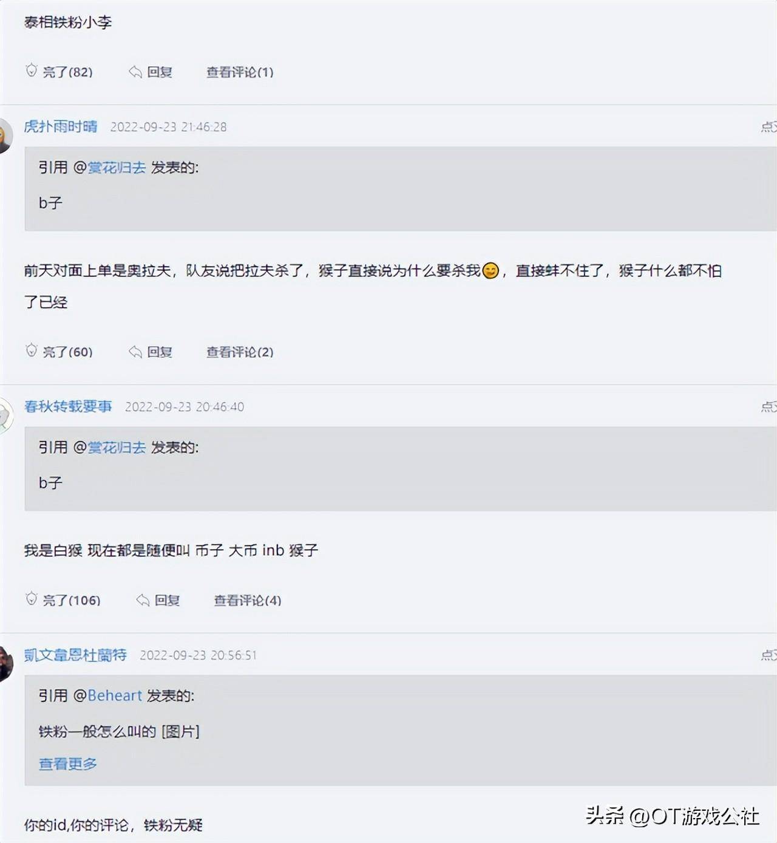Screen dimensions: 777x843
Task: Open avatar of user 凯文韋恩杜蘭特
Action: (x=5, y=663)
